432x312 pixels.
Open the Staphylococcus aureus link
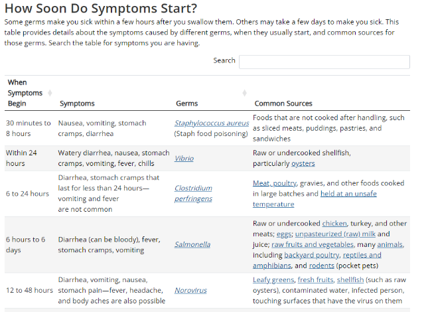click(211, 123)
